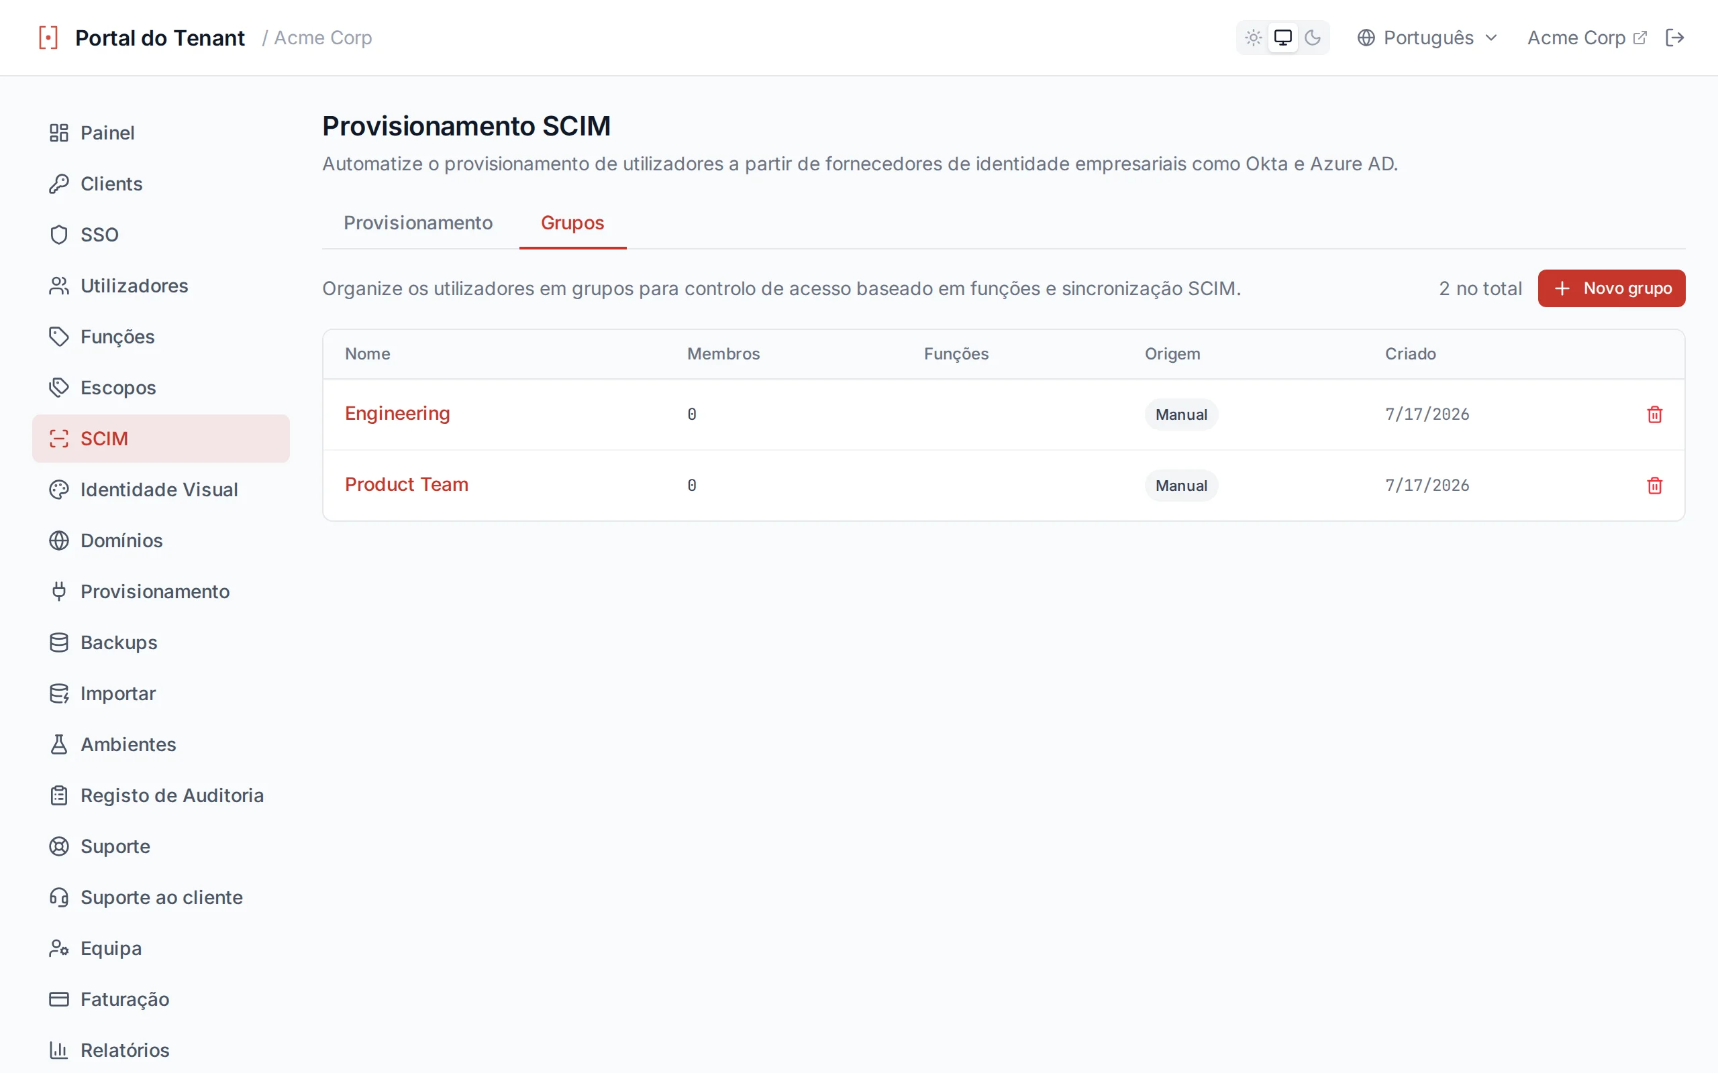Click the Funções tag icon
The width and height of the screenshot is (1718, 1073).
point(59,337)
